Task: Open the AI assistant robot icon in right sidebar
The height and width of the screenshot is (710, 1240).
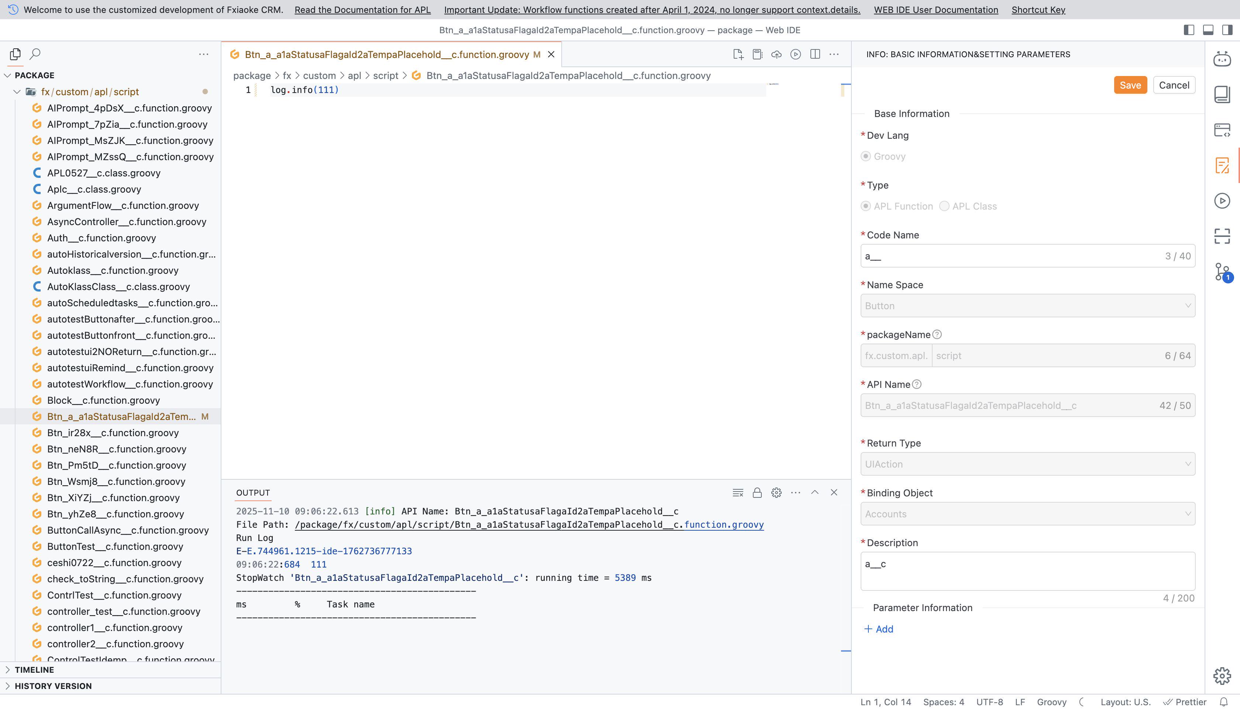Action: pos(1222,59)
